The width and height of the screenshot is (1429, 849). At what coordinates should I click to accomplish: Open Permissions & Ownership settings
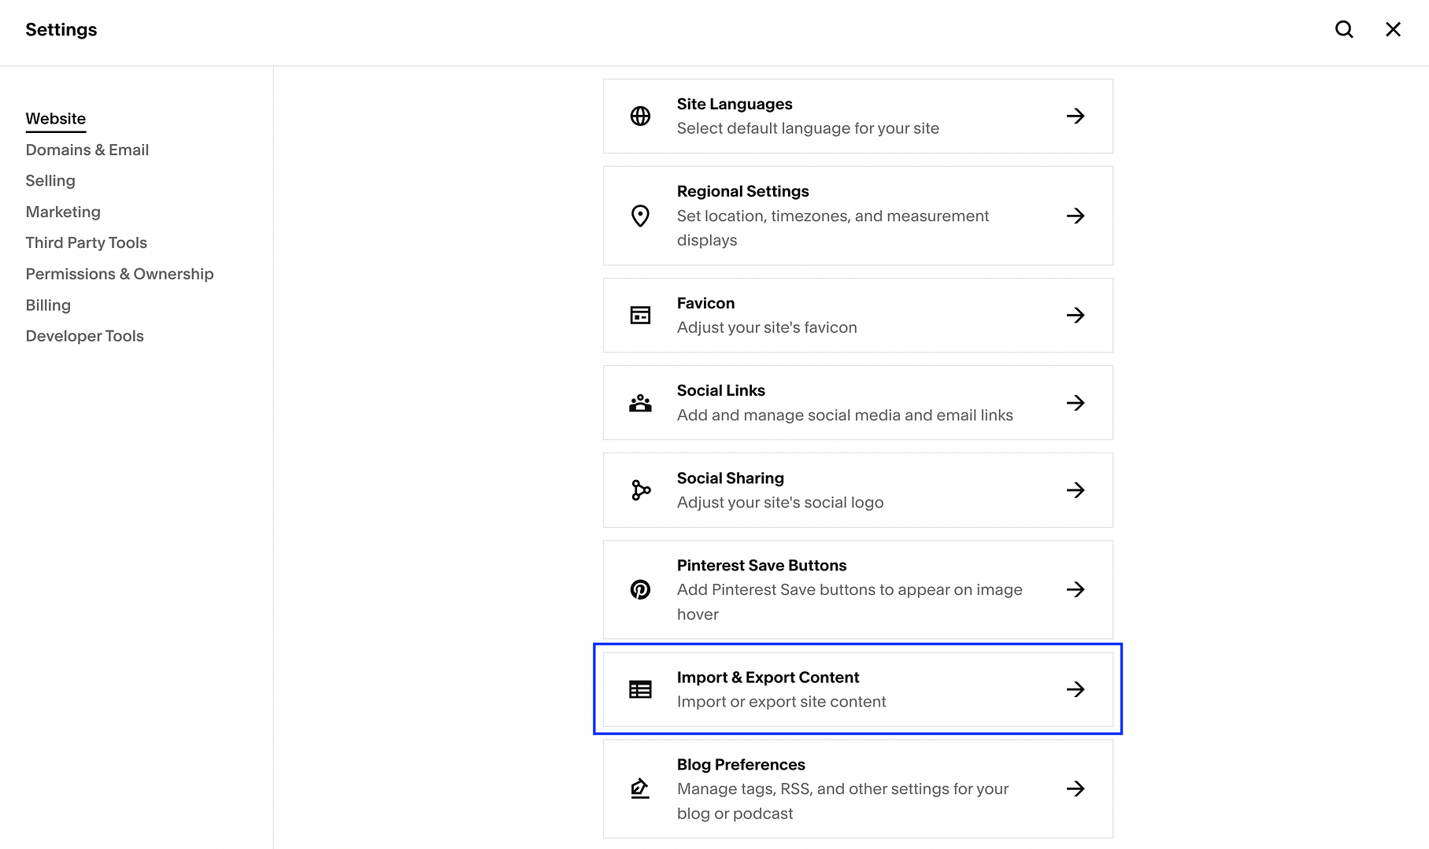[x=120, y=274]
